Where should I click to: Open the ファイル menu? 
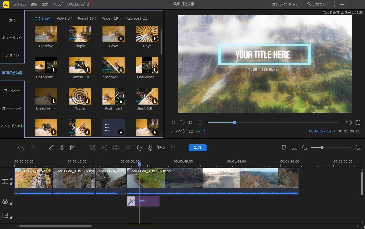pos(20,4)
